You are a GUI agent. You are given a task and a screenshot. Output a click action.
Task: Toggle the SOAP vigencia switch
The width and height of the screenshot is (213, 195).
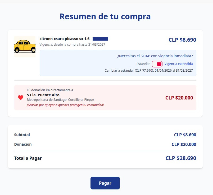pyautogui.click(x=157, y=64)
